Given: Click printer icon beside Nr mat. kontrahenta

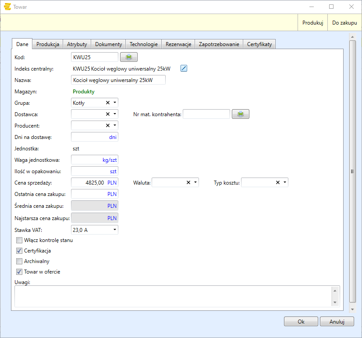Looking at the screenshot, I should pyautogui.click(x=241, y=114).
